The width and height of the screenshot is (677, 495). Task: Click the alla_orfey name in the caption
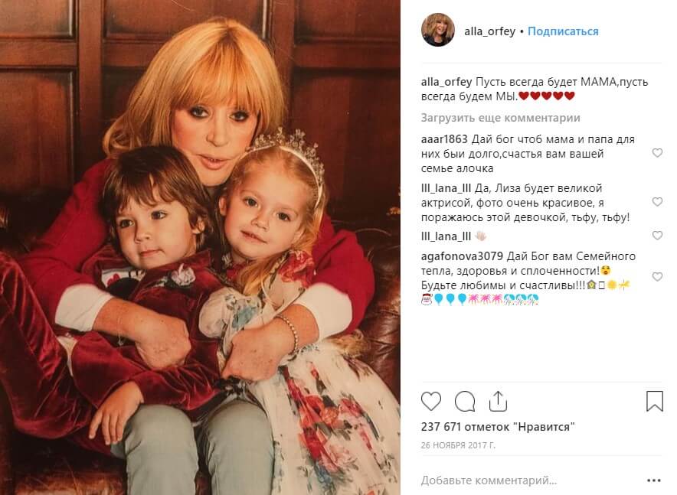(446, 82)
